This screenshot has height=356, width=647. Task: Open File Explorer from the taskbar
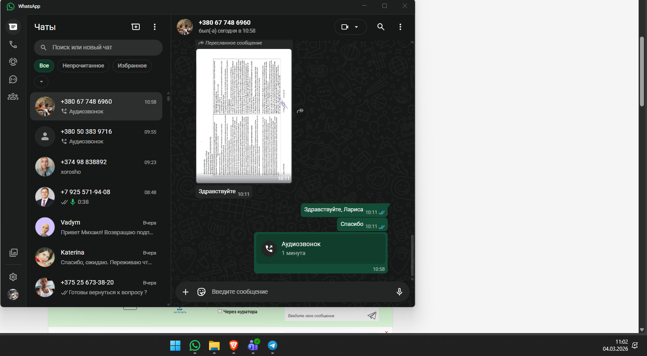pyautogui.click(x=214, y=345)
